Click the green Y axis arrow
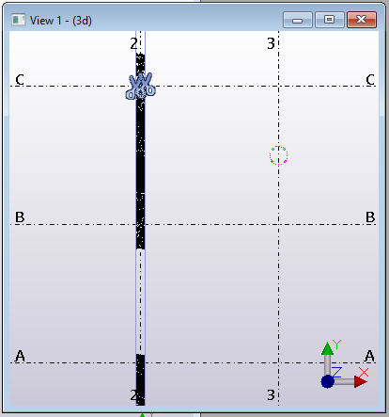Image resolution: width=389 pixels, height=417 pixels. click(327, 348)
